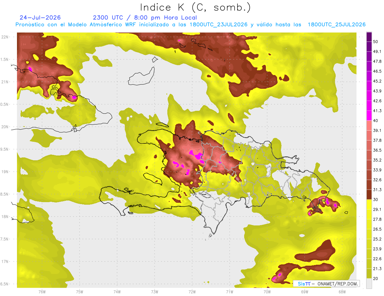Click the '70W' longitude label
384x296 pixels.
point(267,292)
